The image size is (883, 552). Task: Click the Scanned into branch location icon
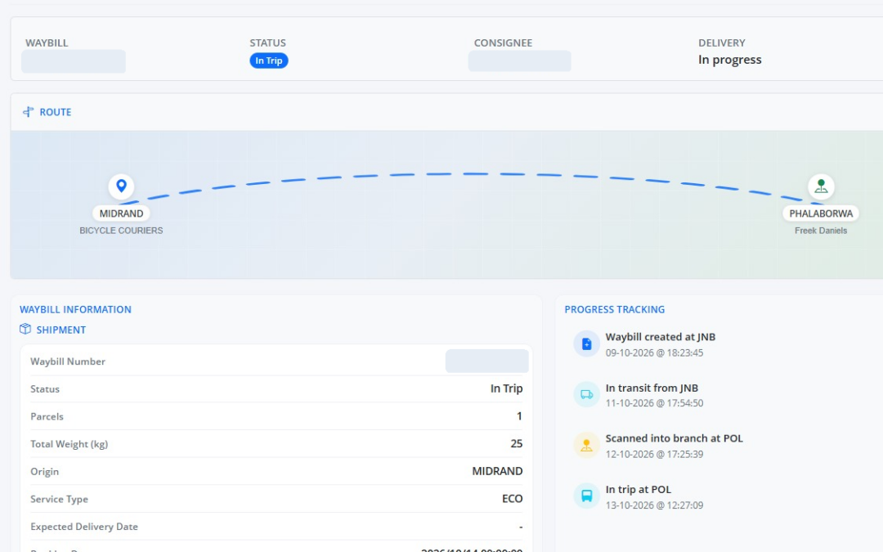click(586, 445)
